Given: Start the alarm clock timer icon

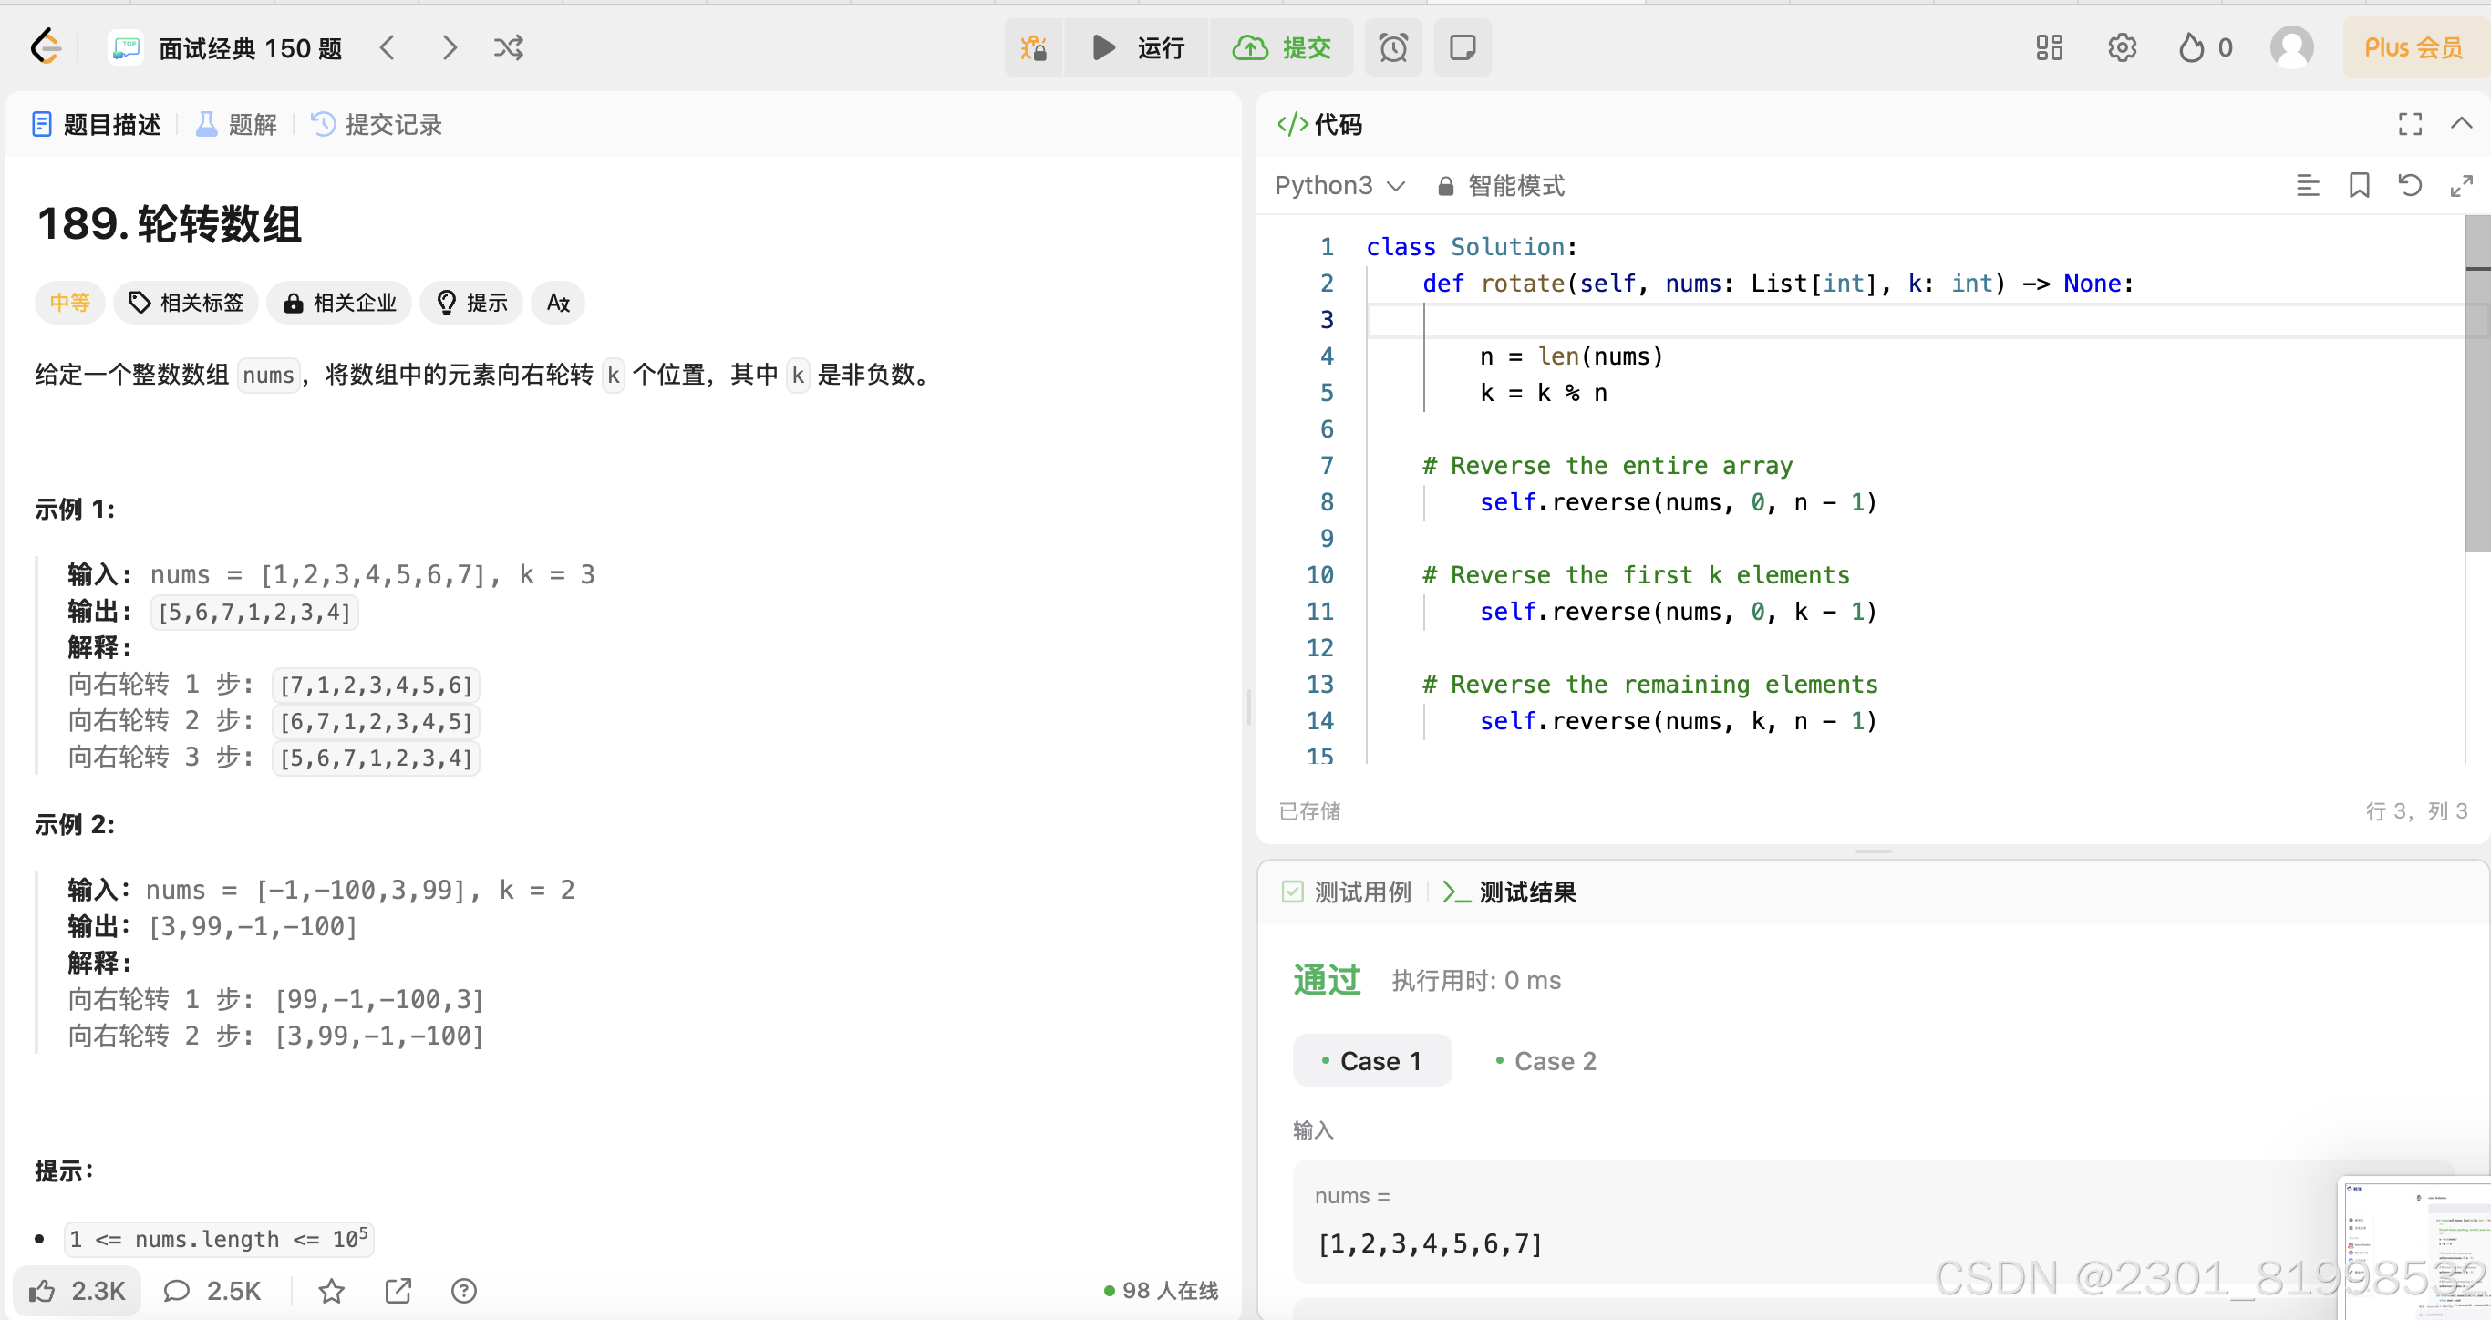Looking at the screenshot, I should click(x=1392, y=47).
